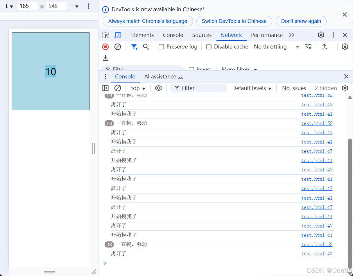Toggle the device toolbar icon
Screen dimensions: 353x276
[x=118, y=35]
